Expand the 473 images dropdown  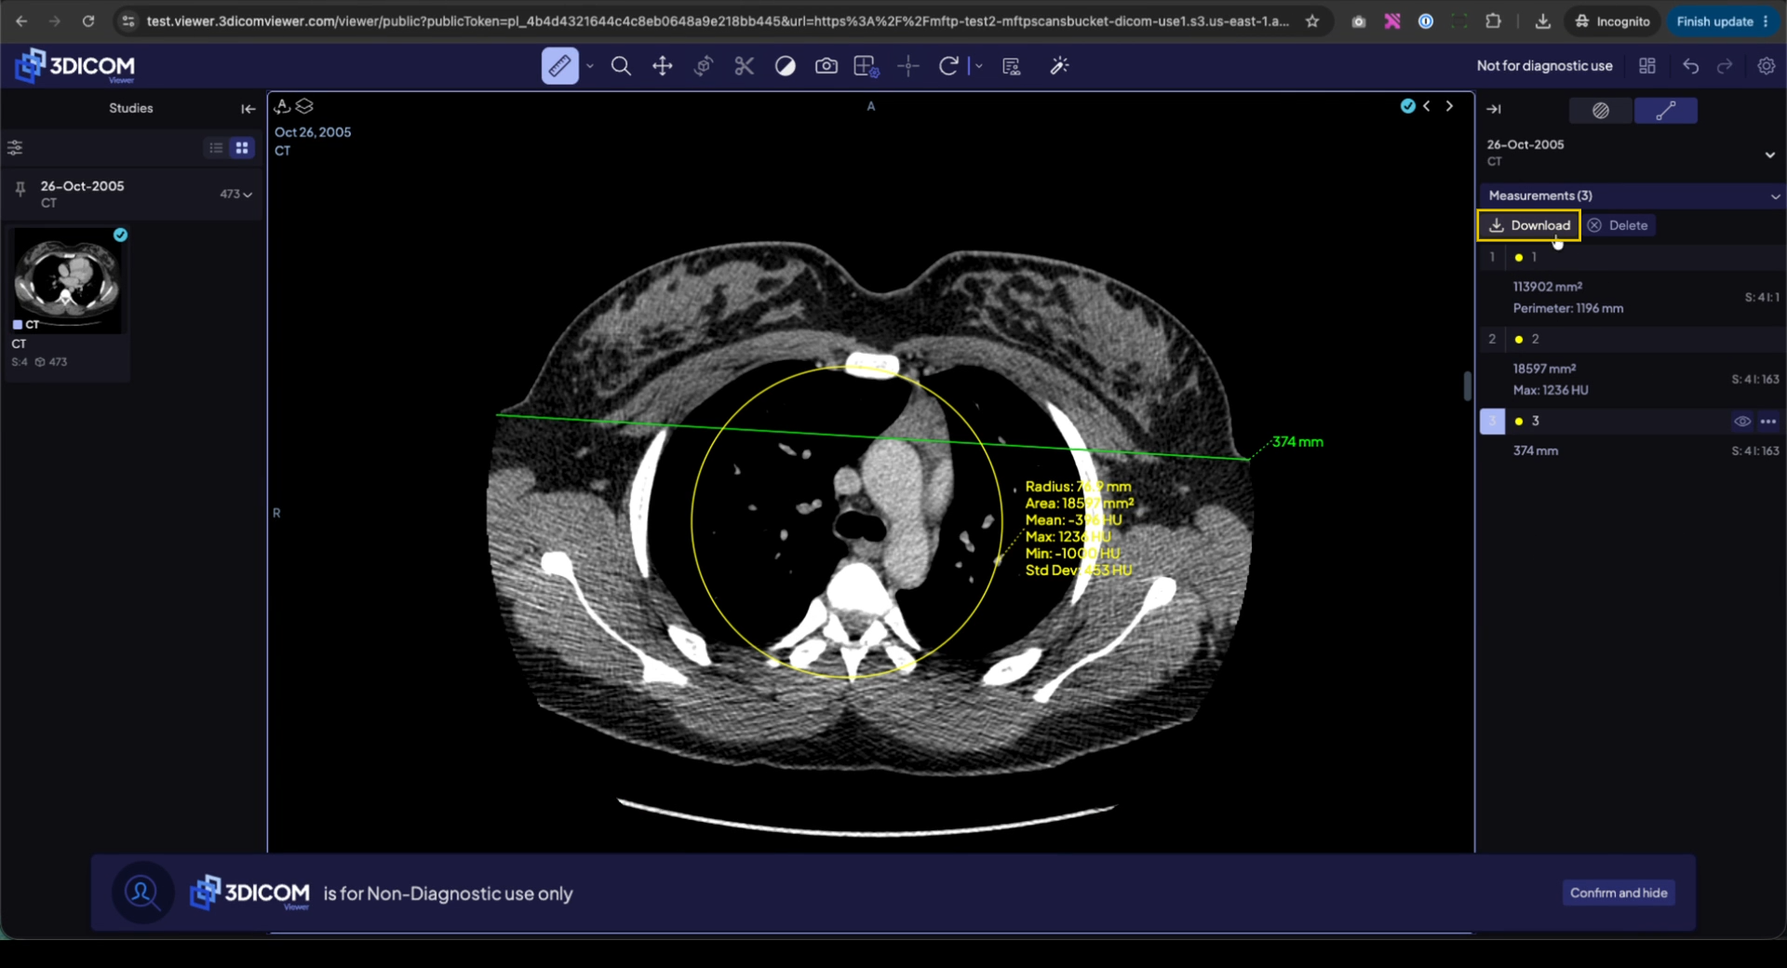[236, 195]
